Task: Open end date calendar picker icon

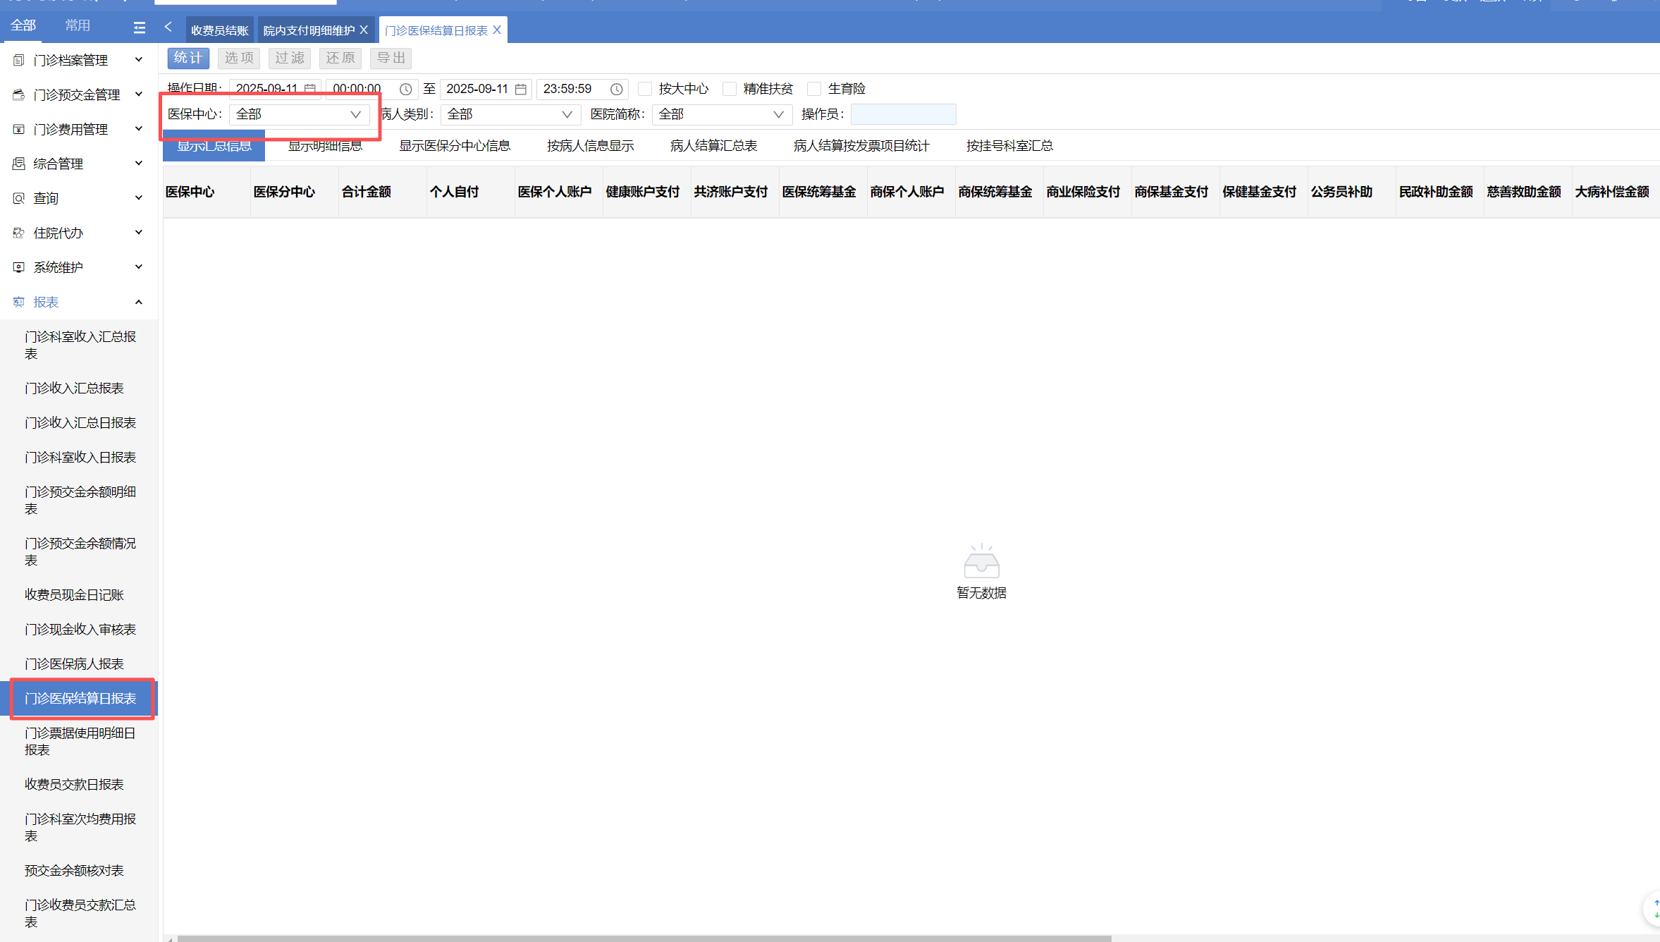Action: [521, 90]
